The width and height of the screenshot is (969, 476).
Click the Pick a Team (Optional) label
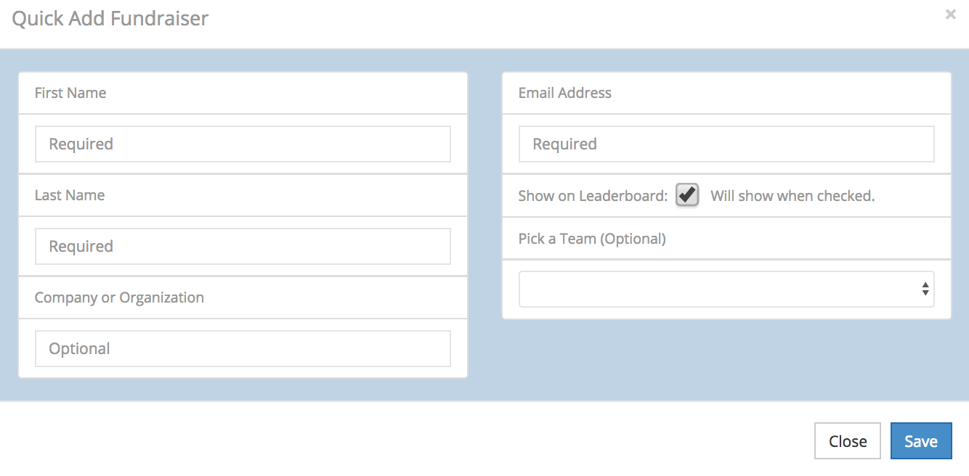coord(592,239)
